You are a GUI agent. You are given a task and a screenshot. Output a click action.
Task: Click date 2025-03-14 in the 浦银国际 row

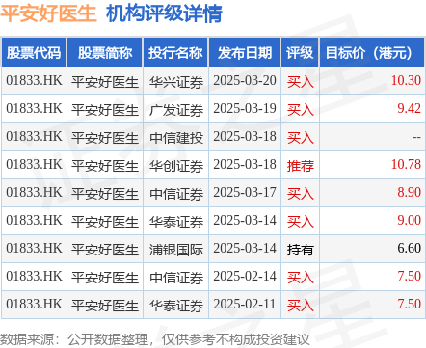pyautogui.click(x=245, y=248)
